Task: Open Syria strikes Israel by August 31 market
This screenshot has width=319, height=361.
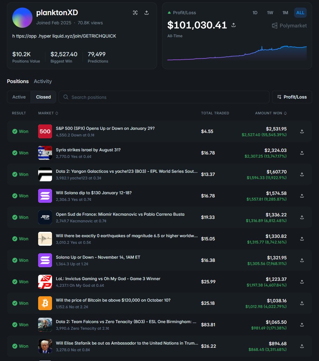Action: pyautogui.click(x=88, y=150)
